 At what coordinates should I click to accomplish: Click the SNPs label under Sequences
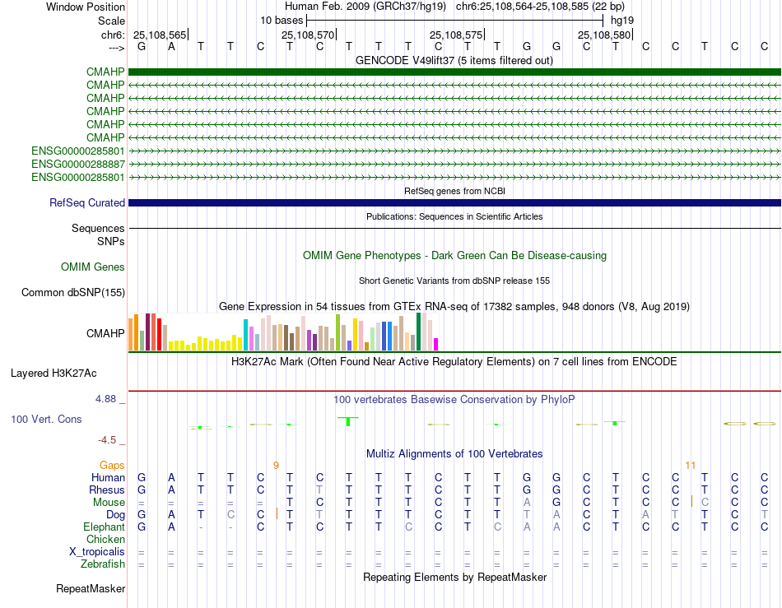pyautogui.click(x=111, y=241)
